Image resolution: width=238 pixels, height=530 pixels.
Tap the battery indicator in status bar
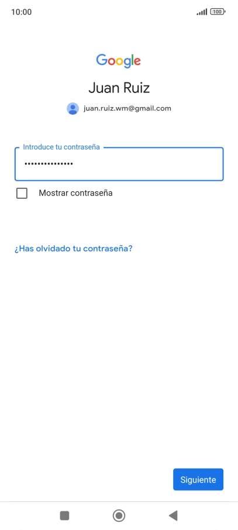point(218,12)
